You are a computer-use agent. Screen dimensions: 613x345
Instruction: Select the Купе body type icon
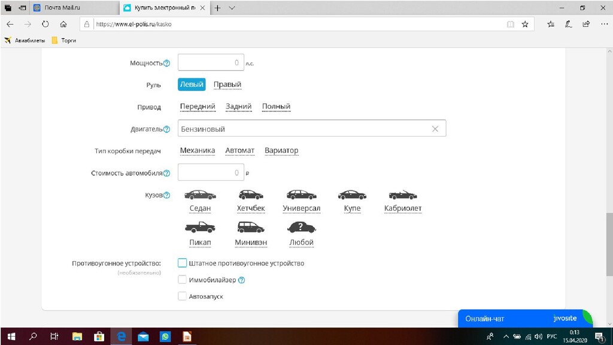pyautogui.click(x=352, y=195)
